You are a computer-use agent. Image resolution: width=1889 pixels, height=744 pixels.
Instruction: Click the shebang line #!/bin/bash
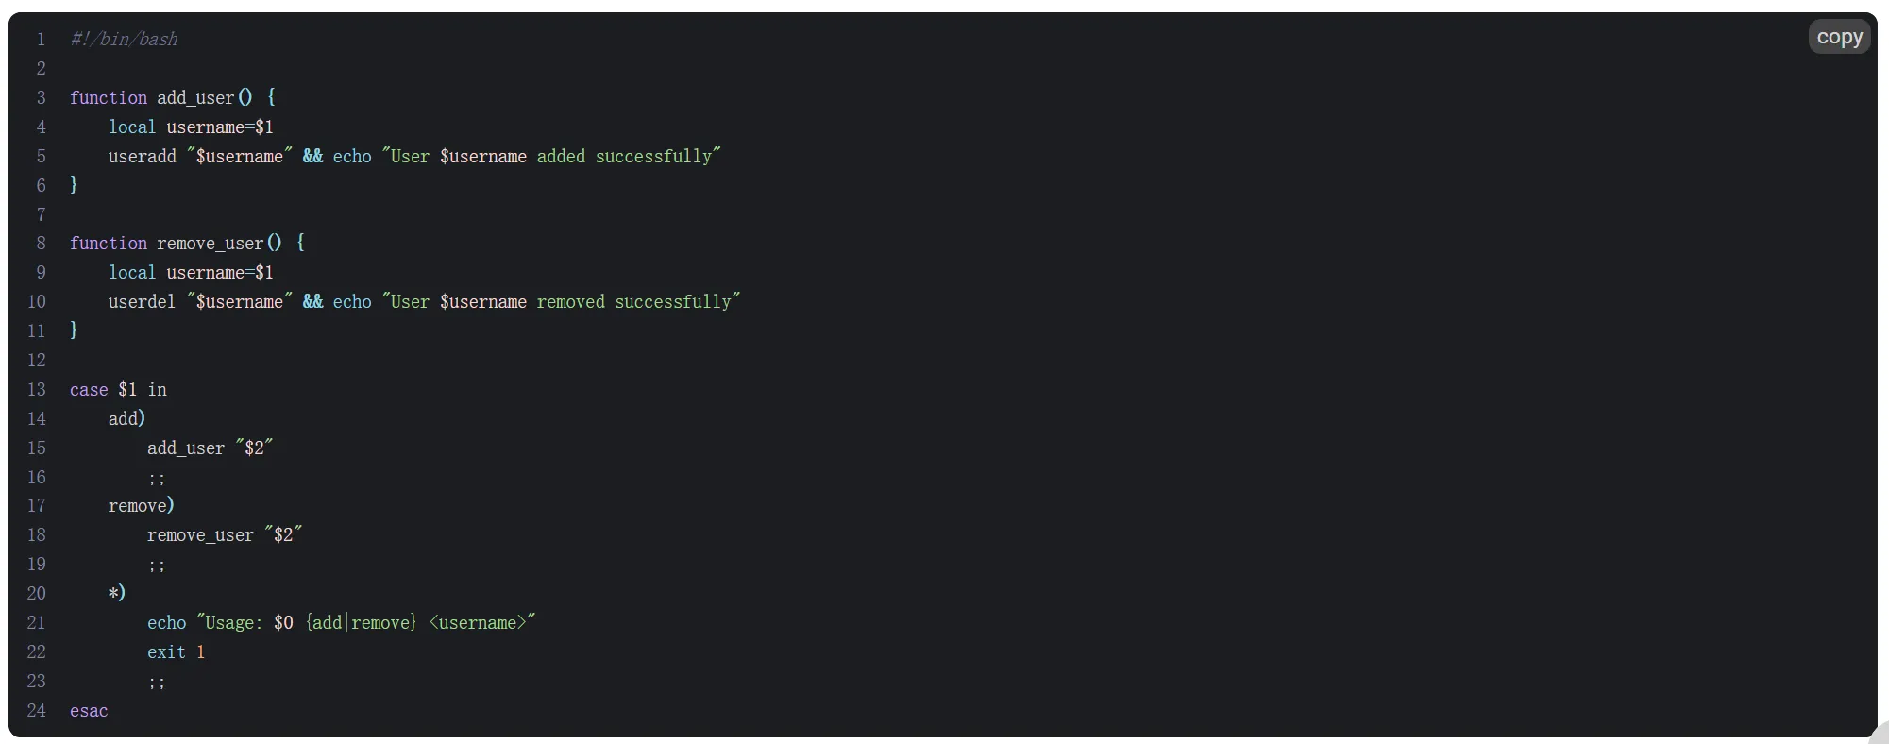[x=124, y=40]
